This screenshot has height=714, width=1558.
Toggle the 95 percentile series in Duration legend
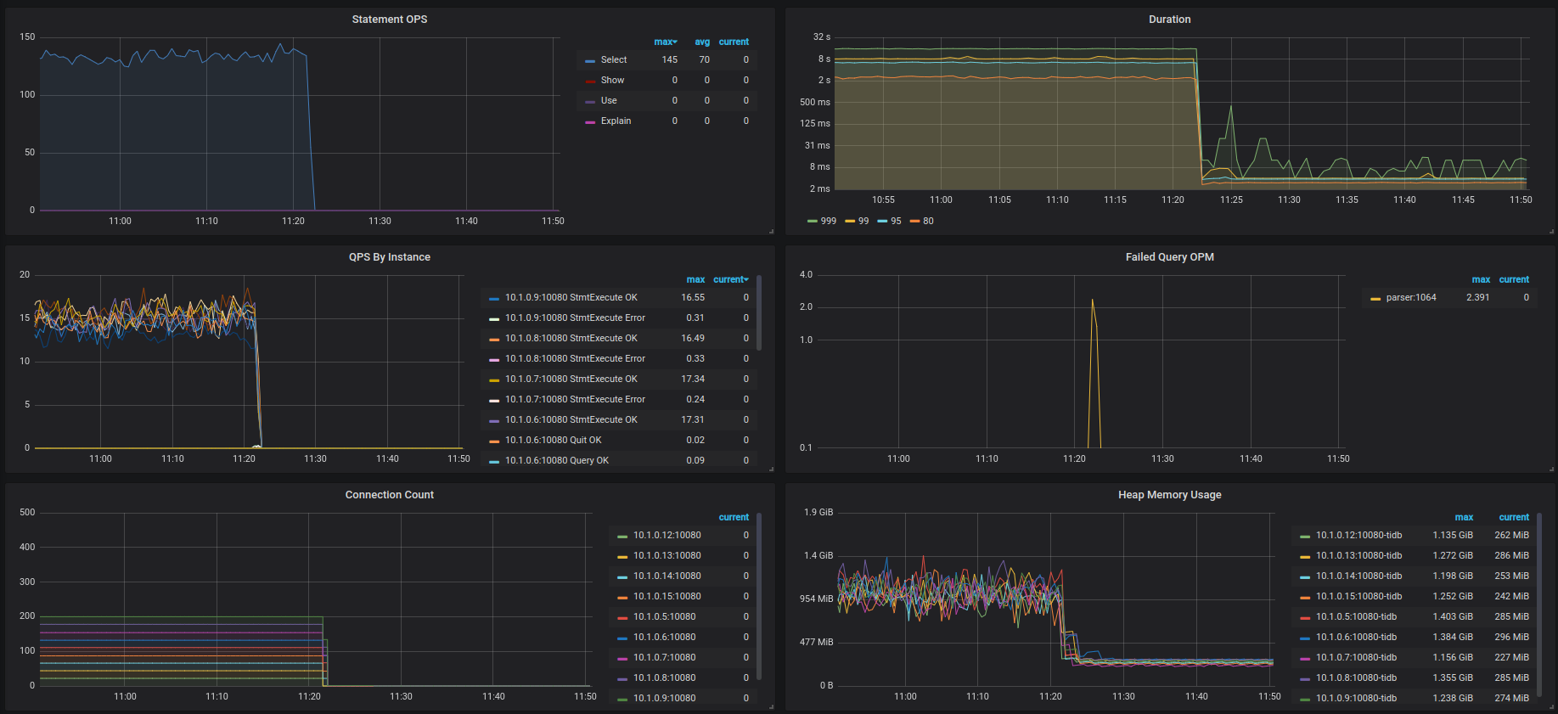pyautogui.click(x=896, y=221)
